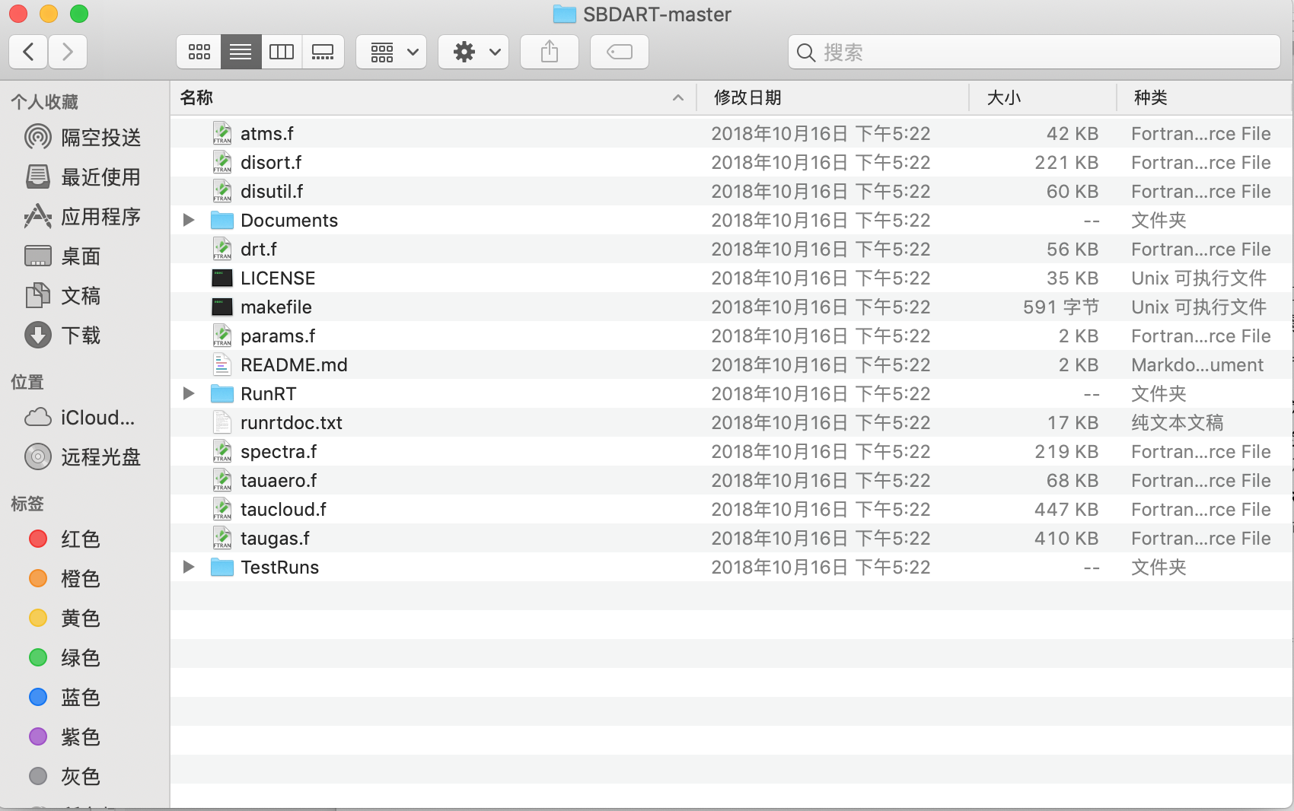Select the atms.f Fortran file icon
Screen dimensions: 1294x811
point(222,133)
